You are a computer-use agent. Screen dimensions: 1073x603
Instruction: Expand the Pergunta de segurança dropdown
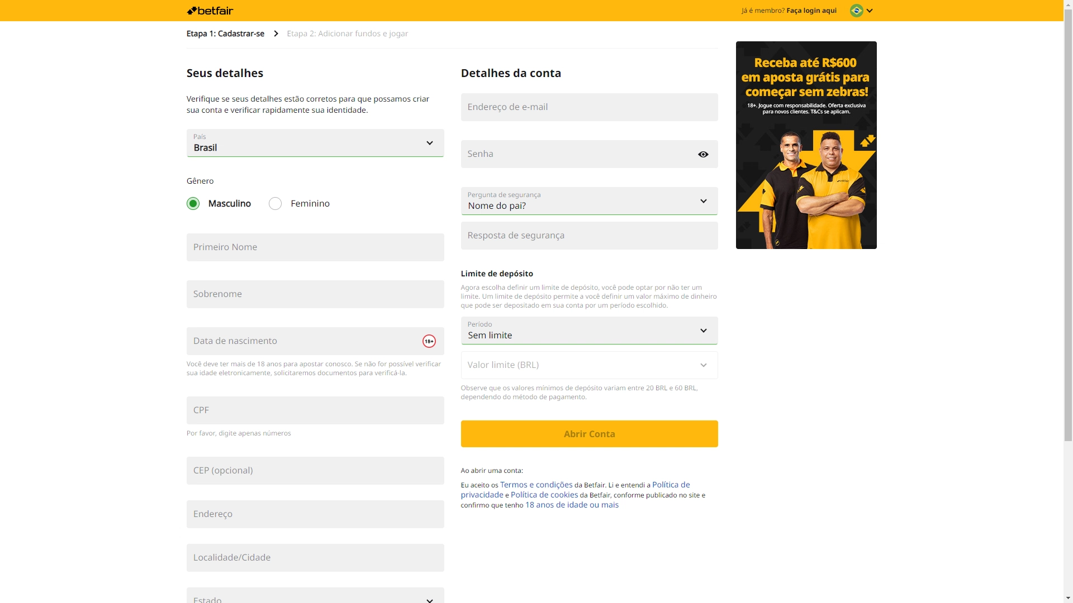click(589, 201)
